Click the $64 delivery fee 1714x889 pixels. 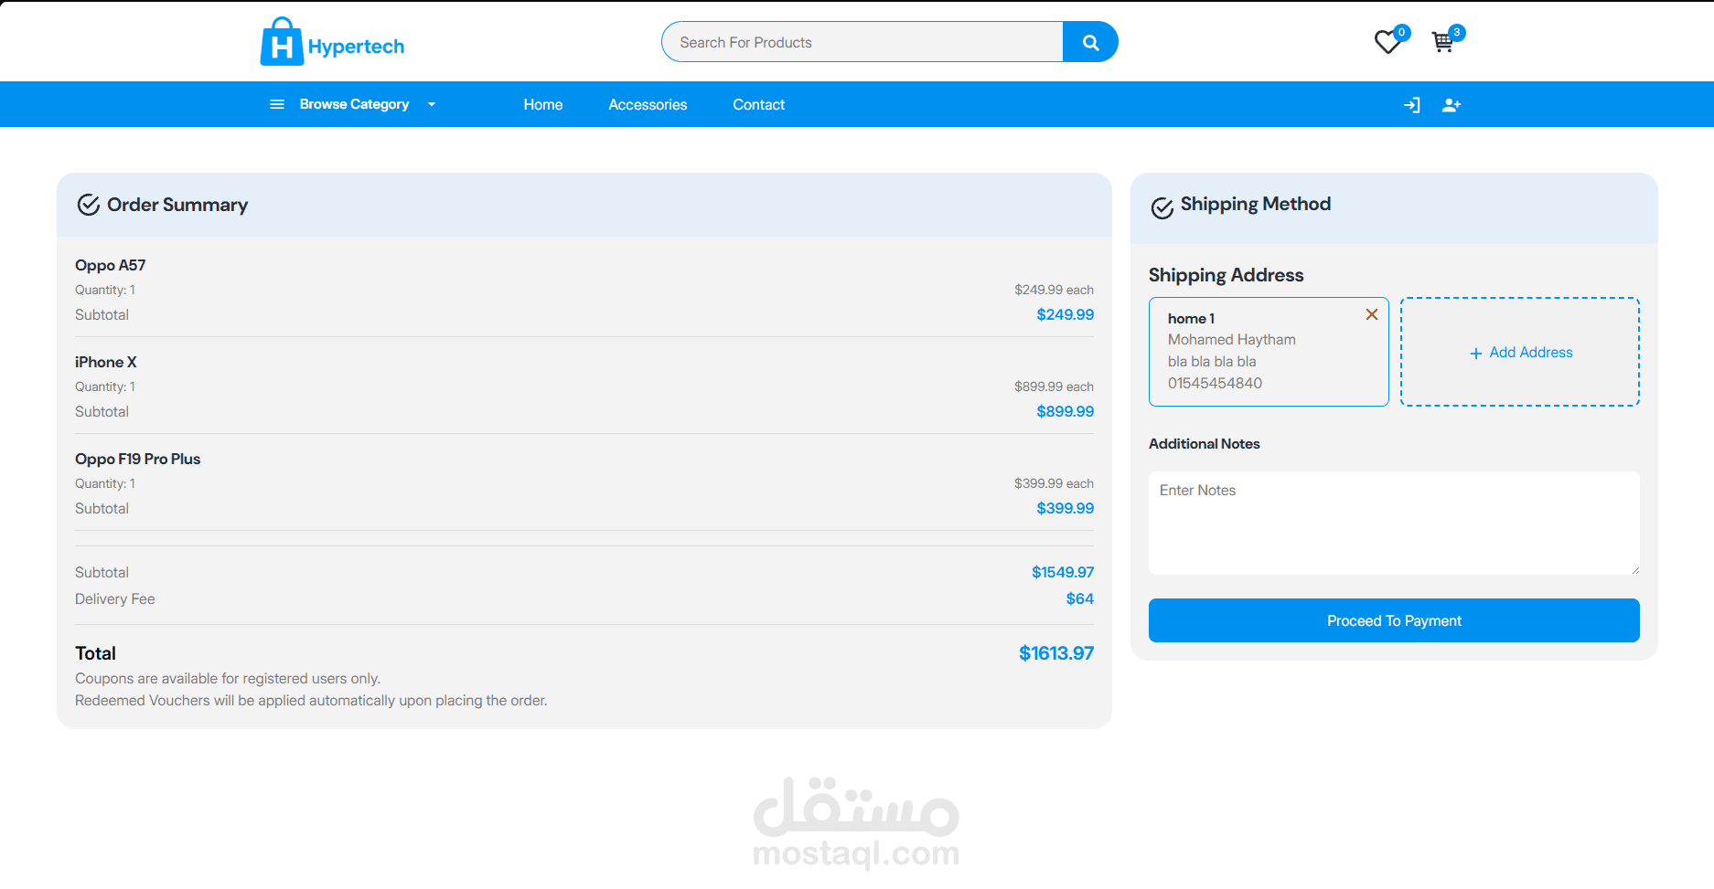tap(1079, 598)
